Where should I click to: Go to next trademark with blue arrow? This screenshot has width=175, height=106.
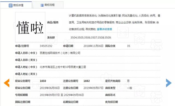(x=169, y=83)
